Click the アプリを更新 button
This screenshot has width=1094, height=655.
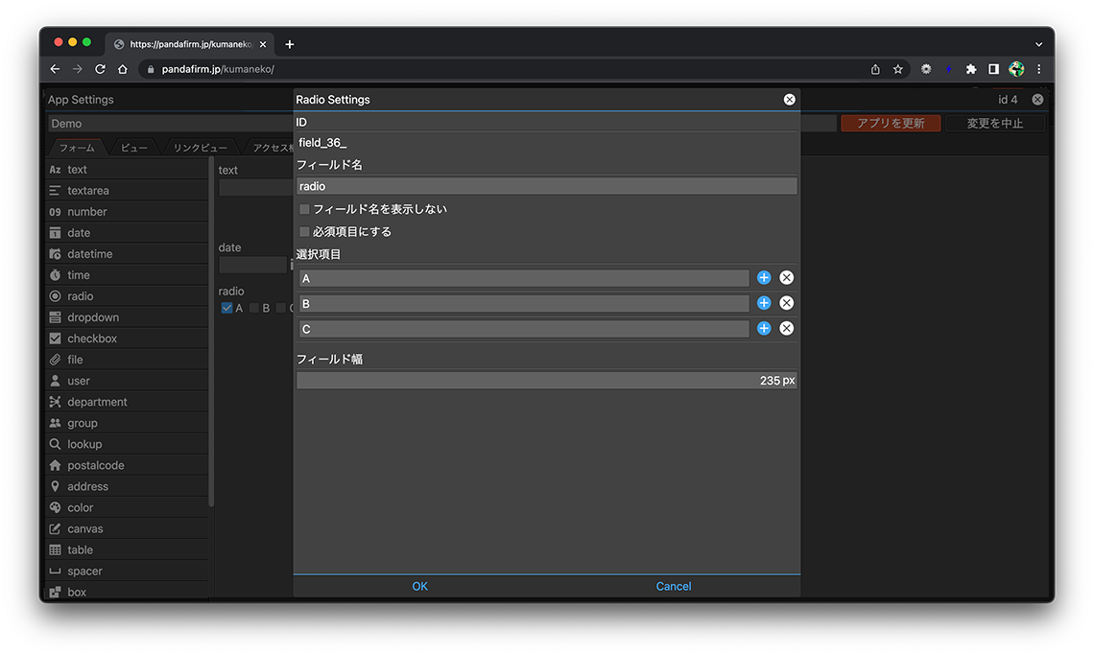click(890, 124)
